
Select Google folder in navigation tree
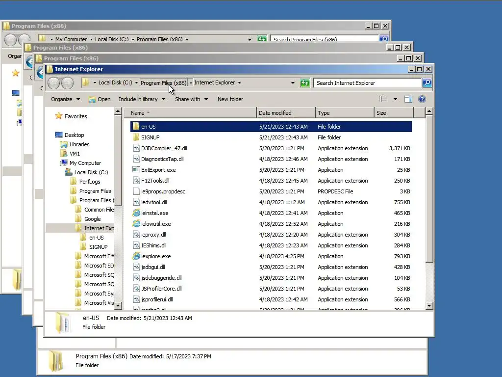[x=93, y=219]
